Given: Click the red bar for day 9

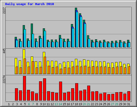Looking at the screenshot, I should click(41, 91).
